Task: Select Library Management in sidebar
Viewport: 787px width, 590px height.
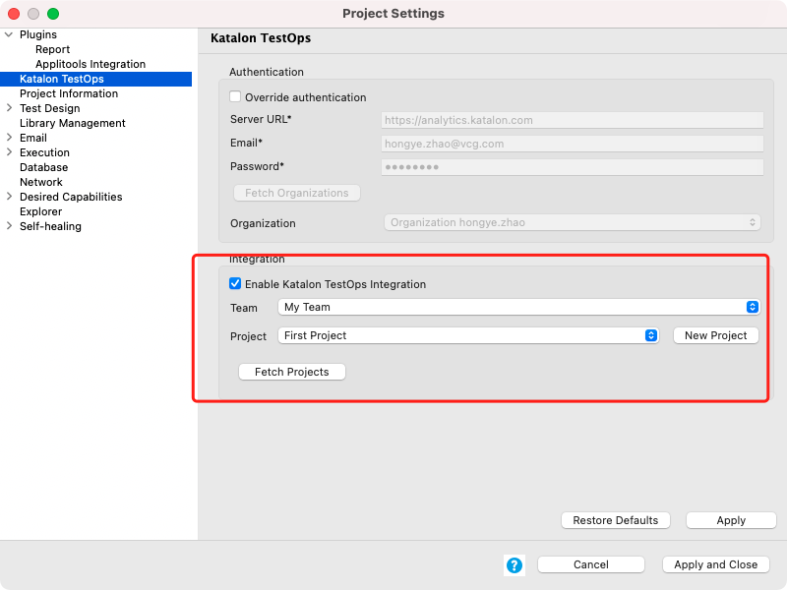Action: [72, 123]
